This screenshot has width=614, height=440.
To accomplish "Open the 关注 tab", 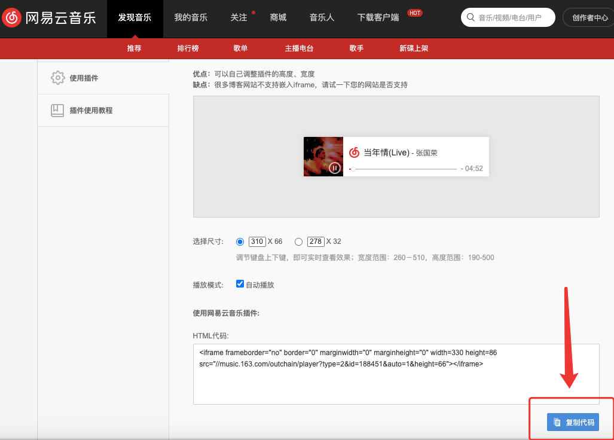I will click(x=239, y=17).
